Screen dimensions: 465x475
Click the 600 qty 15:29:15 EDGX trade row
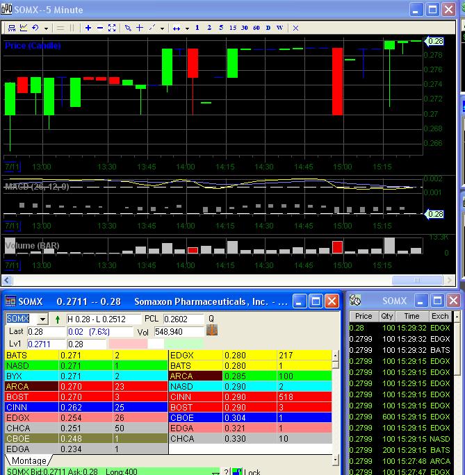[400, 417]
